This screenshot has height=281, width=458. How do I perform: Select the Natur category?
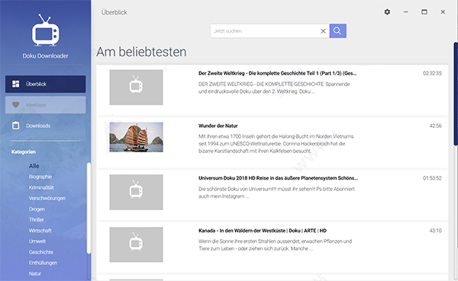(35, 273)
